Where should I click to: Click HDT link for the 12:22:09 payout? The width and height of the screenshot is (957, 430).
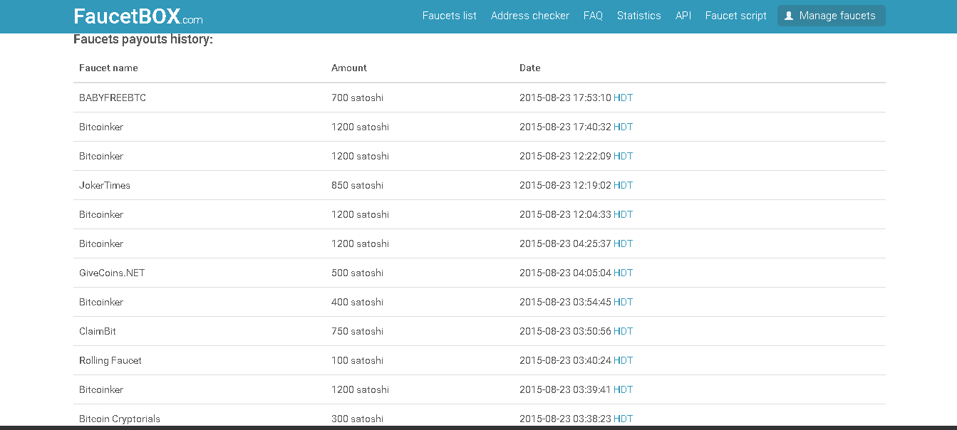click(x=623, y=156)
